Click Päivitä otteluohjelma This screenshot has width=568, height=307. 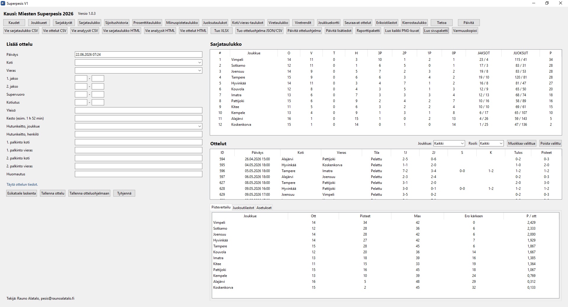[x=304, y=31]
